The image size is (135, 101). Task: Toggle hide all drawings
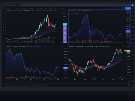click(x=4, y=48)
